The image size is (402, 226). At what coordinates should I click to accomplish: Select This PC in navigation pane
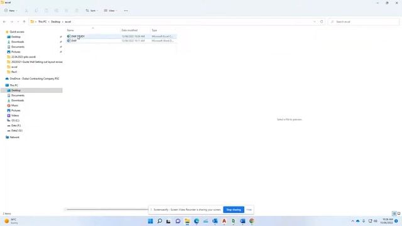pyautogui.click(x=14, y=85)
